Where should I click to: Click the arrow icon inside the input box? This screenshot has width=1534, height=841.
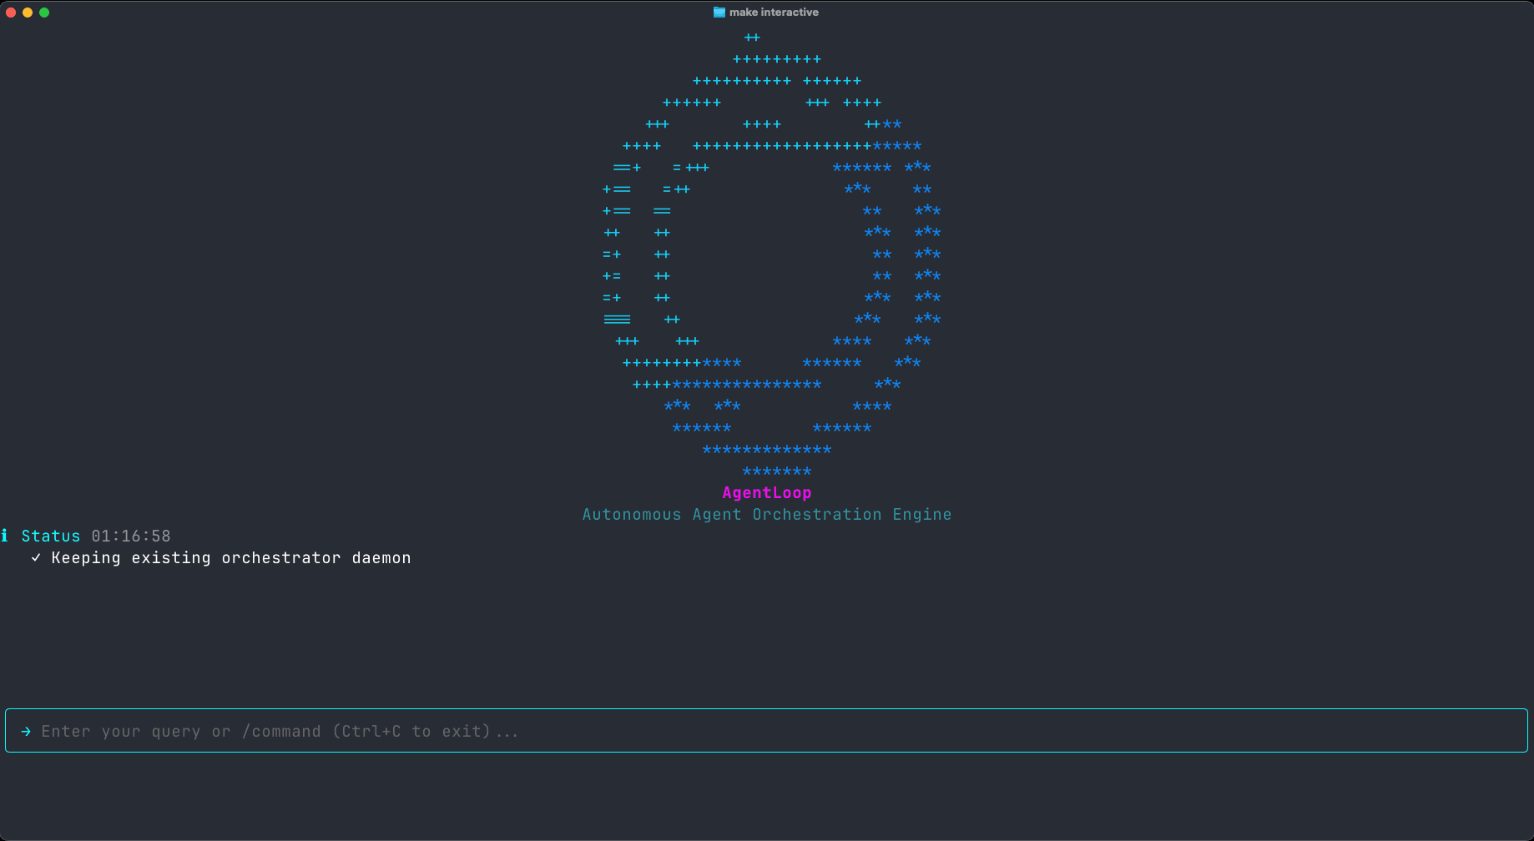26,731
